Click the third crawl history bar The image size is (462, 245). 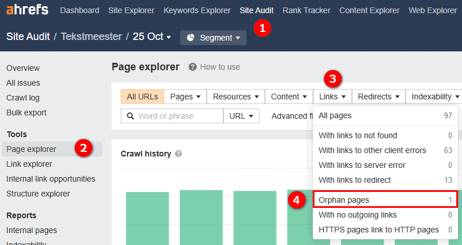click(255, 218)
